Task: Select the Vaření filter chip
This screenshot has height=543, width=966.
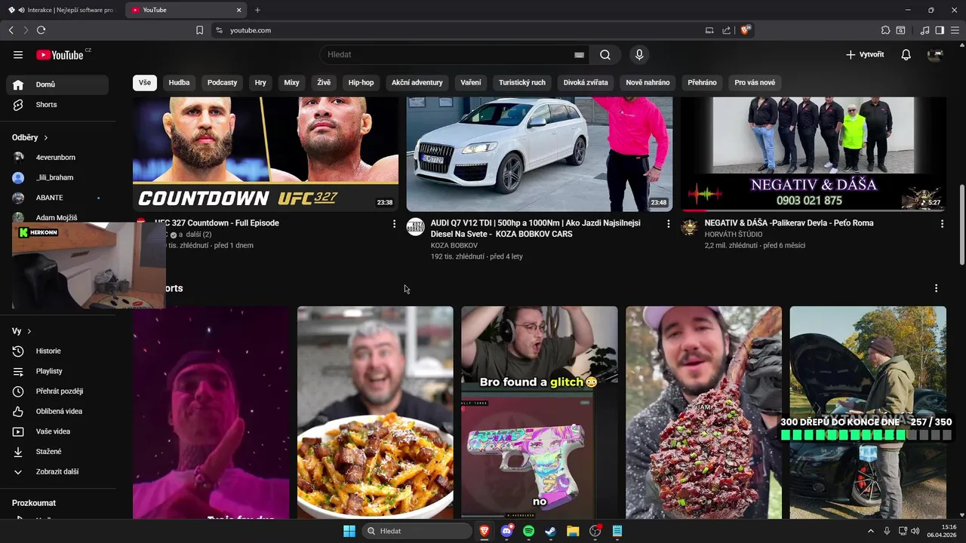Action: click(471, 82)
